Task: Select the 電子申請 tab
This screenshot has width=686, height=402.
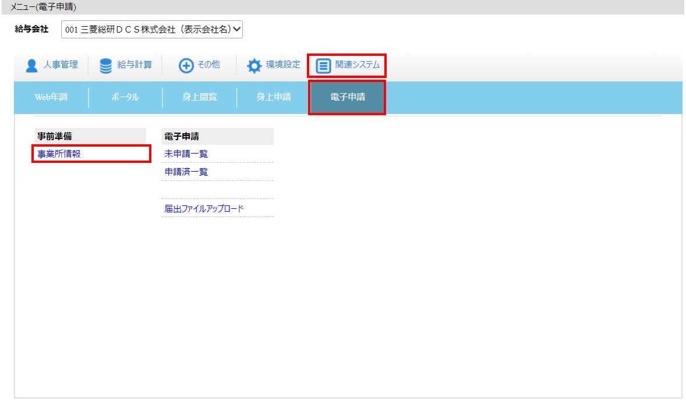Action: 348,97
